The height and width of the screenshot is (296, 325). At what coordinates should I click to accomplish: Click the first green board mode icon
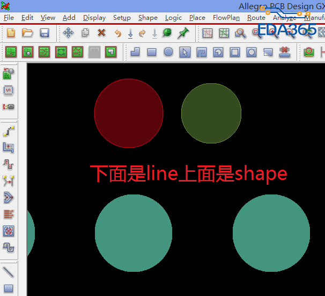[x=11, y=52]
